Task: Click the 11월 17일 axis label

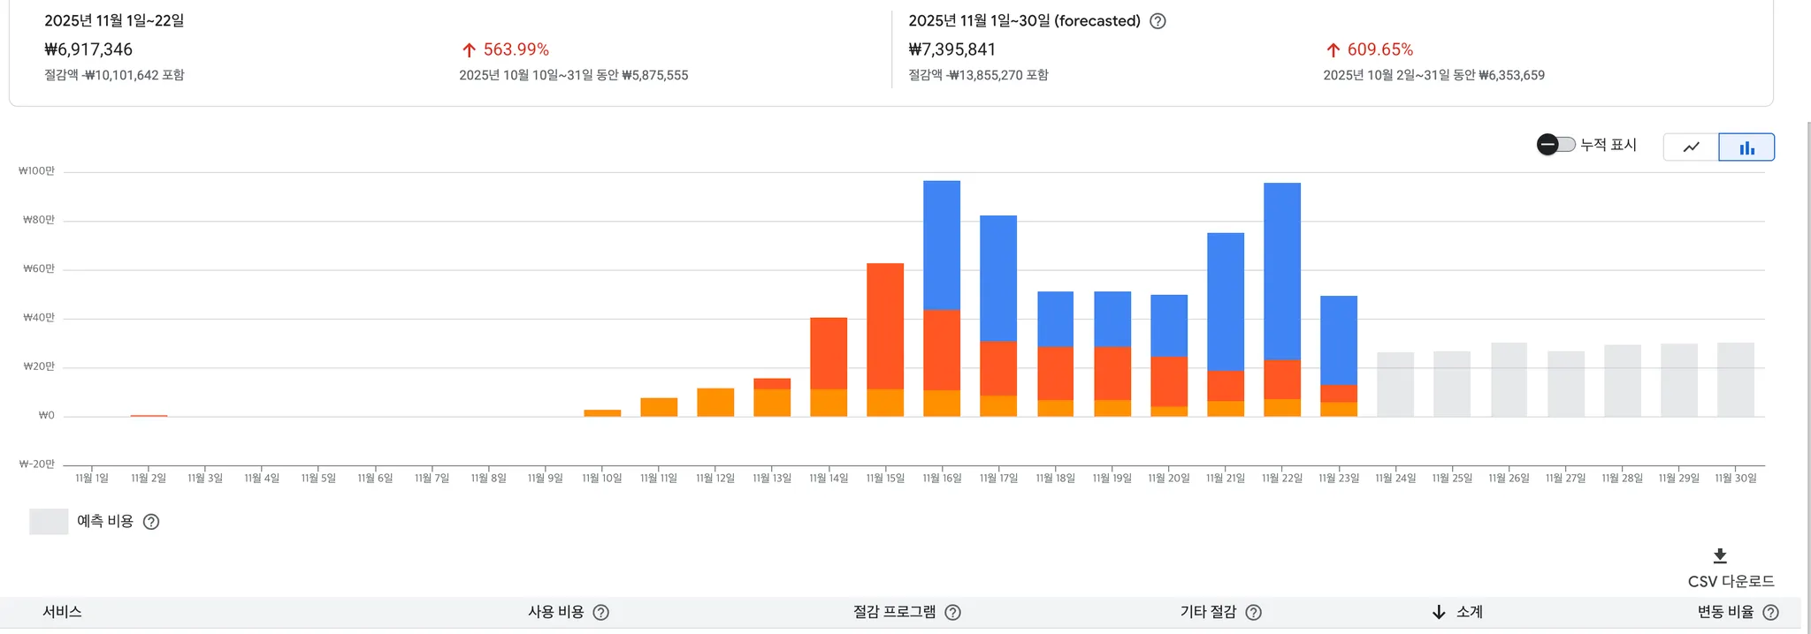Action: tap(998, 478)
